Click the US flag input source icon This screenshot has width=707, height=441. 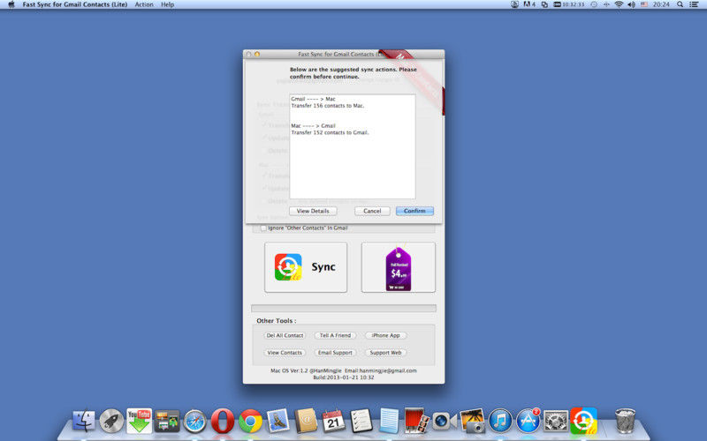click(x=644, y=4)
